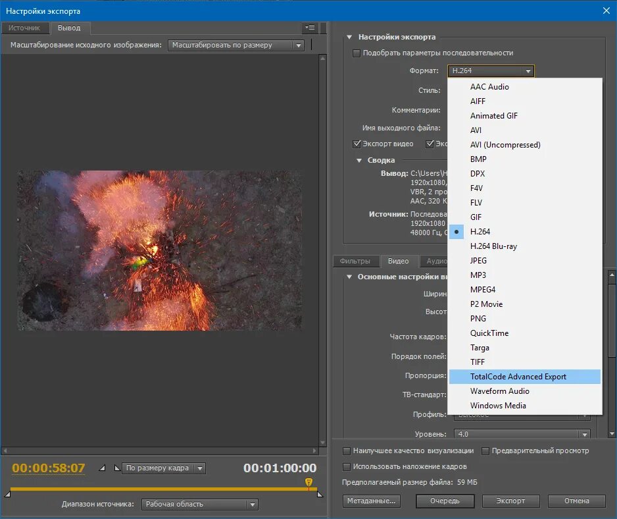This screenshot has height=519, width=617.
Task: Toggle the Экспорт видео checkbox
Action: pos(357,144)
